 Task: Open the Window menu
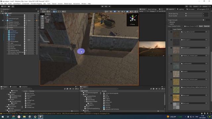84,4
